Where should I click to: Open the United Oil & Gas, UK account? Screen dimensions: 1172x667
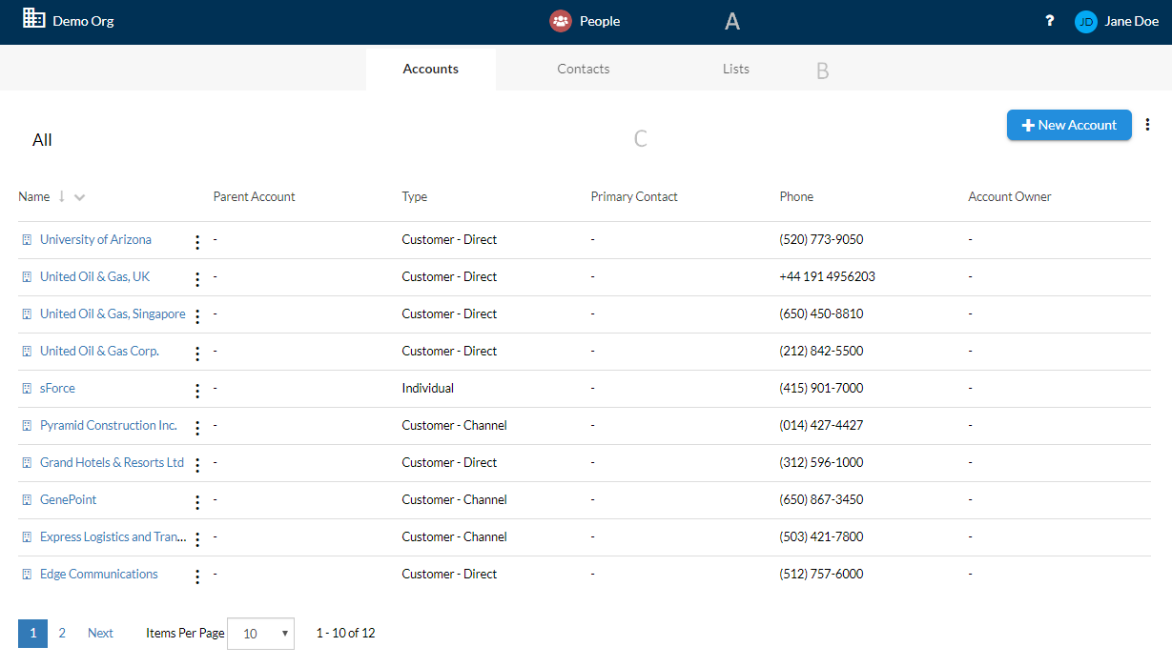coord(94,276)
